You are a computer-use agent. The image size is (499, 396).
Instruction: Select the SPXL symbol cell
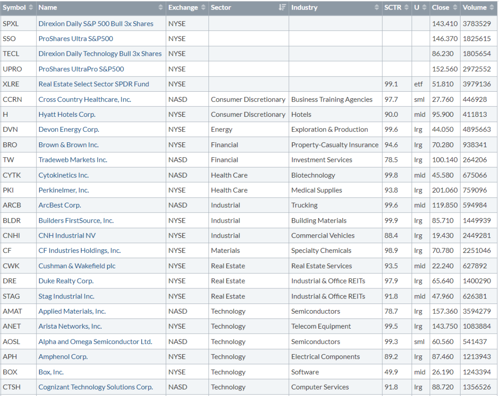pyautogui.click(x=18, y=23)
